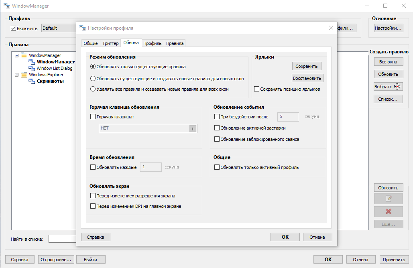Click the Выйти button
Screen dimensions: 413x268
tap(91, 259)
